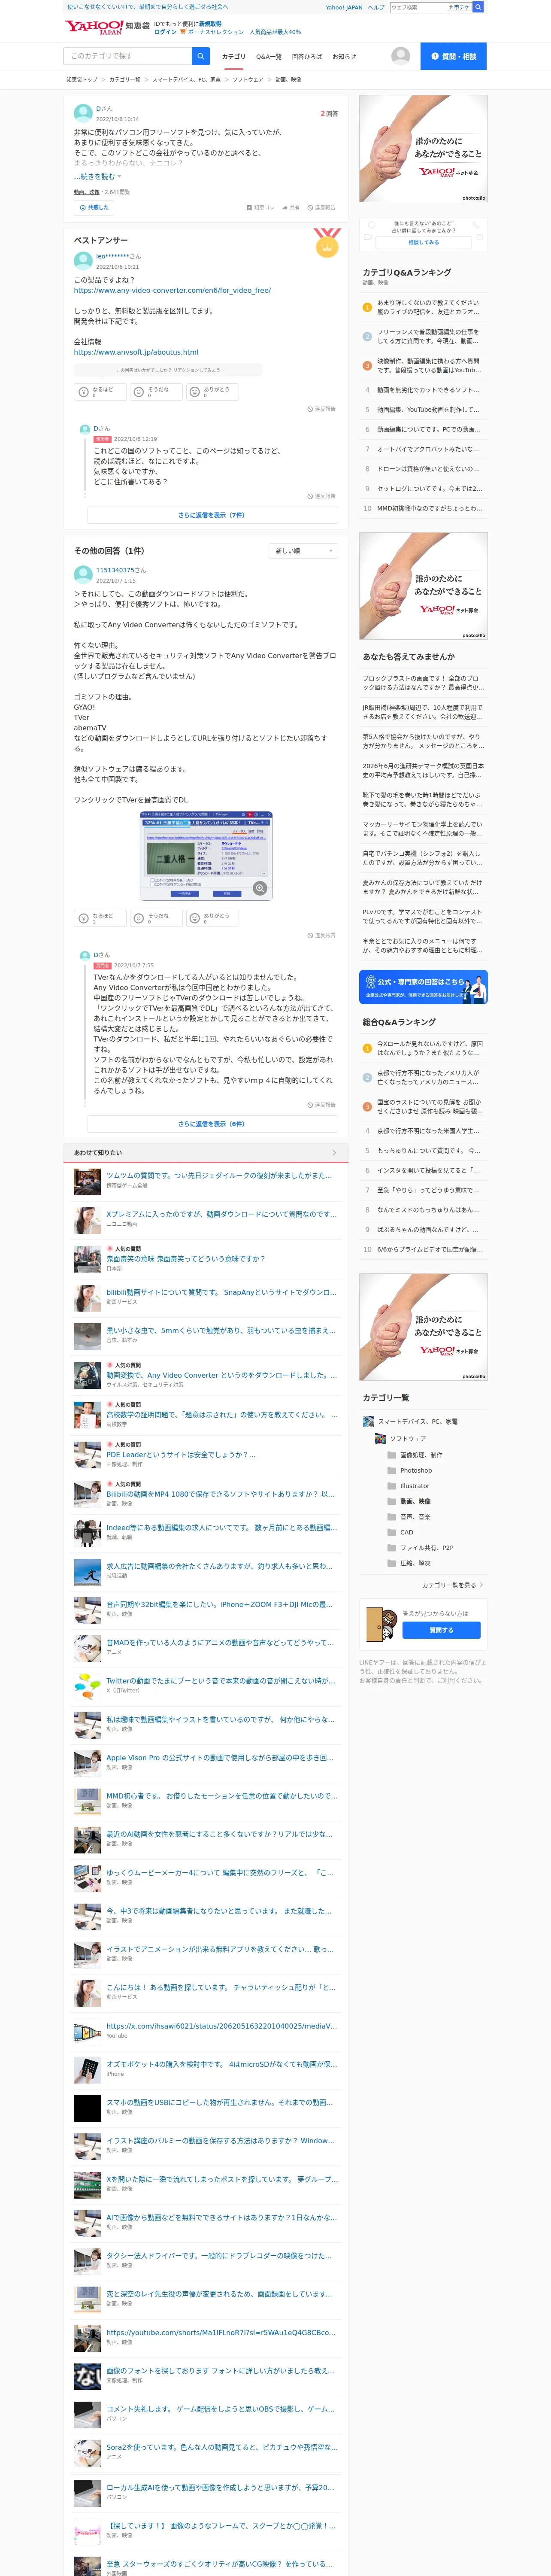Open the ヘルプ link in top bar
Image resolution: width=551 pixels, height=2576 pixels.
coord(375,7)
